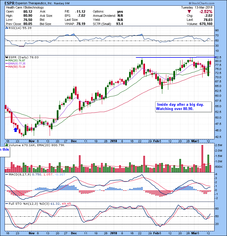The height and width of the screenshot is (236, 227).
Task: Click the SCTR (Small) value 93.4
Action: pos(119,24)
